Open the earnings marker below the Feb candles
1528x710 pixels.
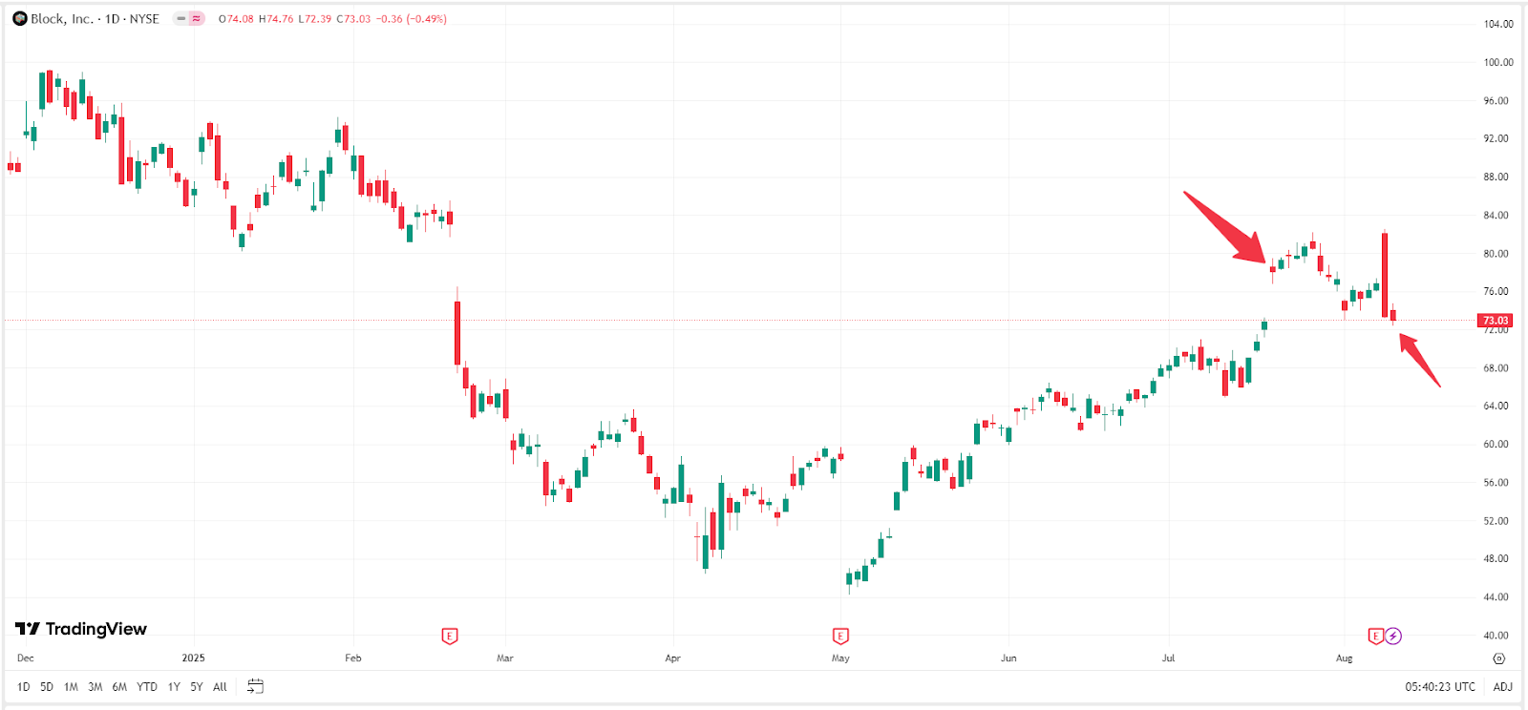click(x=448, y=637)
